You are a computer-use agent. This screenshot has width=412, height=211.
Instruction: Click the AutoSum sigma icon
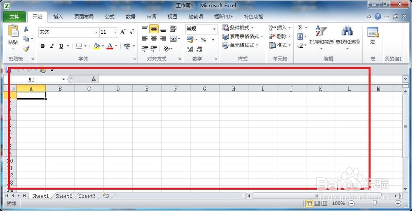pos(300,28)
